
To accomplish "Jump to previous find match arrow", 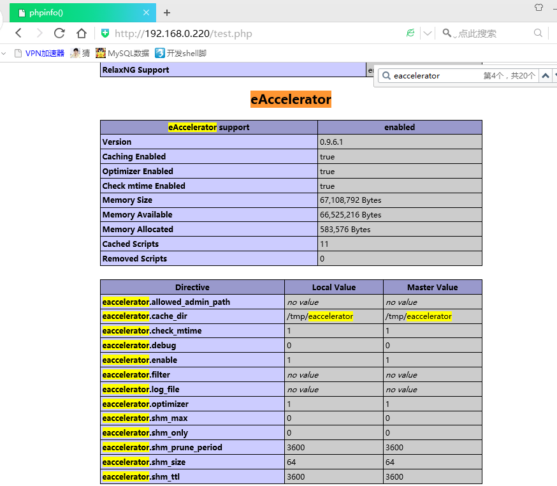I will (546, 76).
